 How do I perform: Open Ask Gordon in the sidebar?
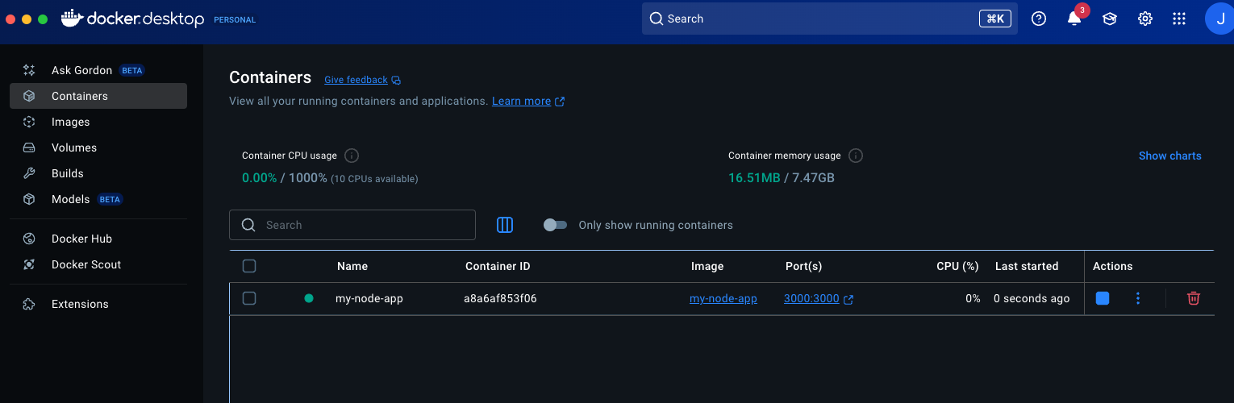click(x=98, y=70)
